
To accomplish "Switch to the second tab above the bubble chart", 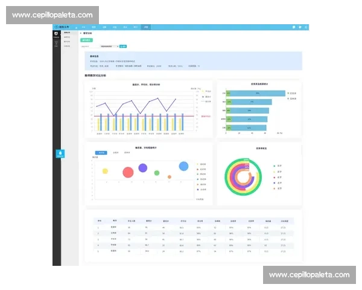I will pyautogui.click(x=115, y=153).
